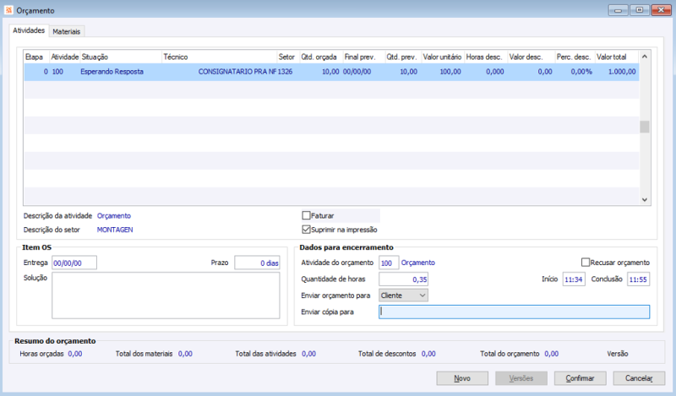The height and width of the screenshot is (396, 676).
Task: Edit the Atividade do orçamento code field
Action: coord(389,263)
